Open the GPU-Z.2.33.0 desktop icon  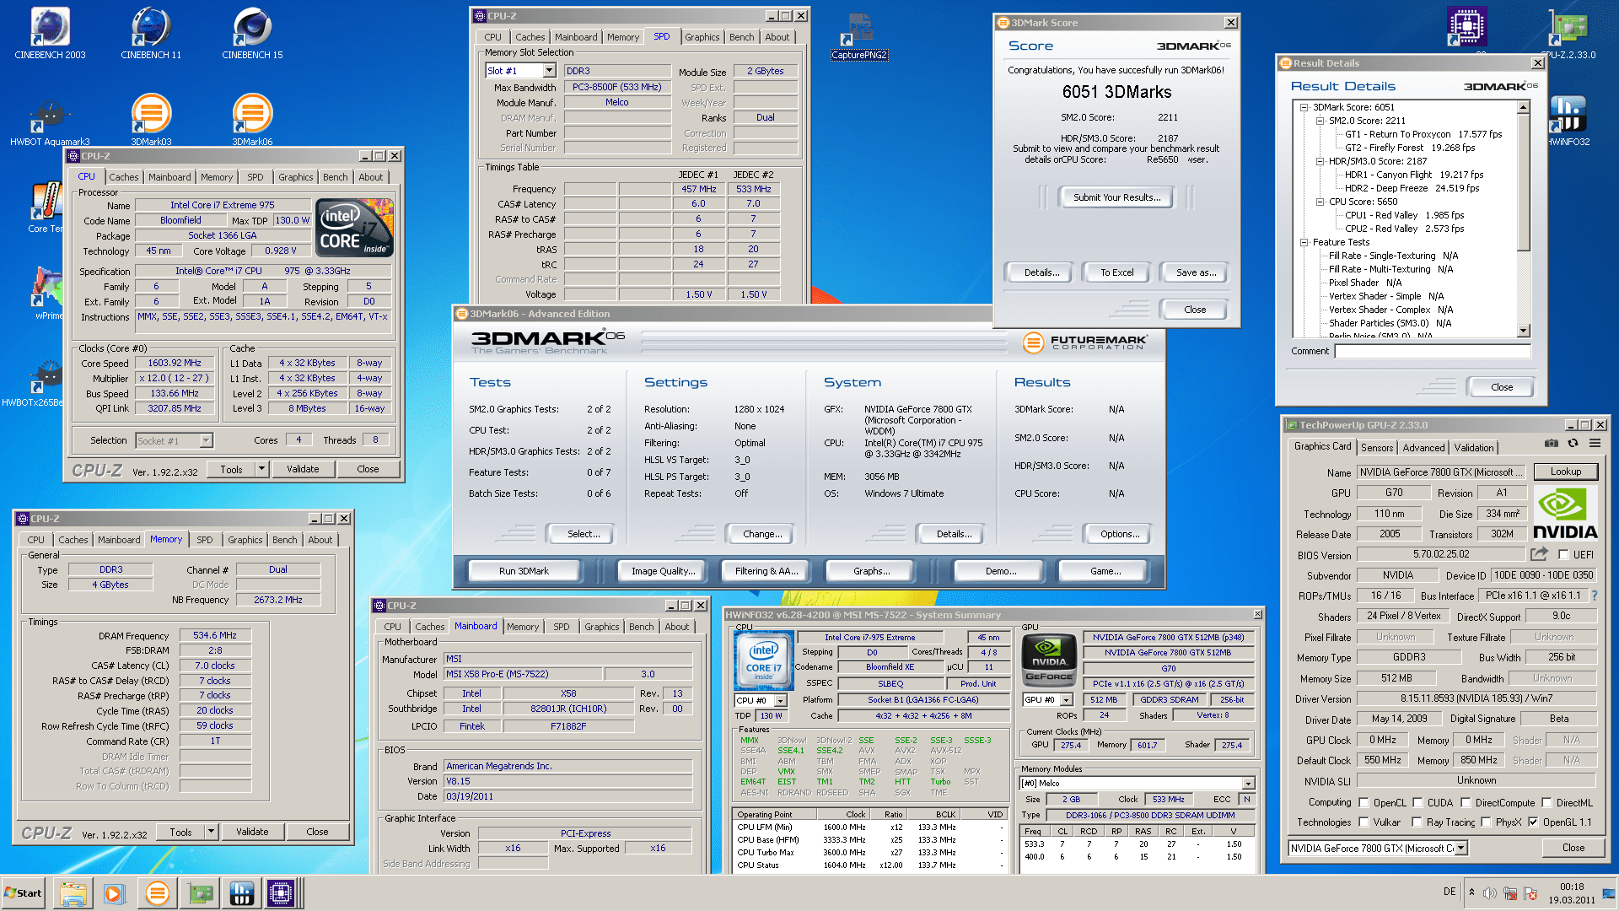1569,34
